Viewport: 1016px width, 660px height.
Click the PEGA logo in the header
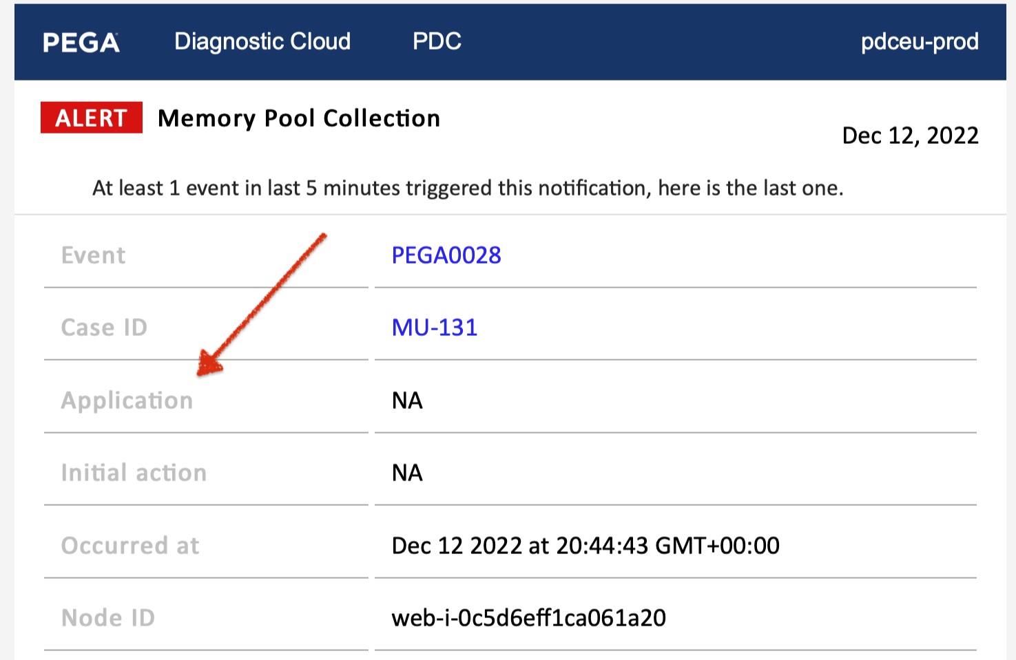tap(81, 41)
